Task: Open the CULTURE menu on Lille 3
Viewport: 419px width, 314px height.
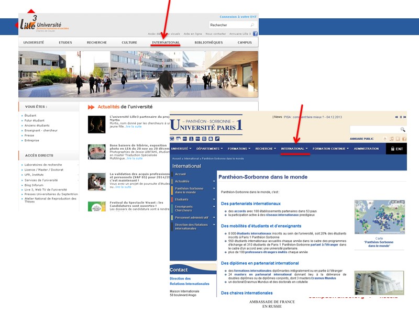Action: (129, 42)
